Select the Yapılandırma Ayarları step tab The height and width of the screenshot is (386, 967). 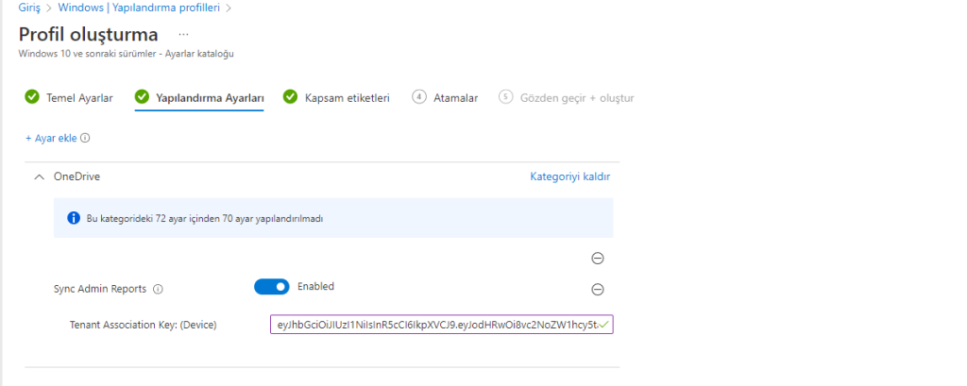tap(209, 97)
